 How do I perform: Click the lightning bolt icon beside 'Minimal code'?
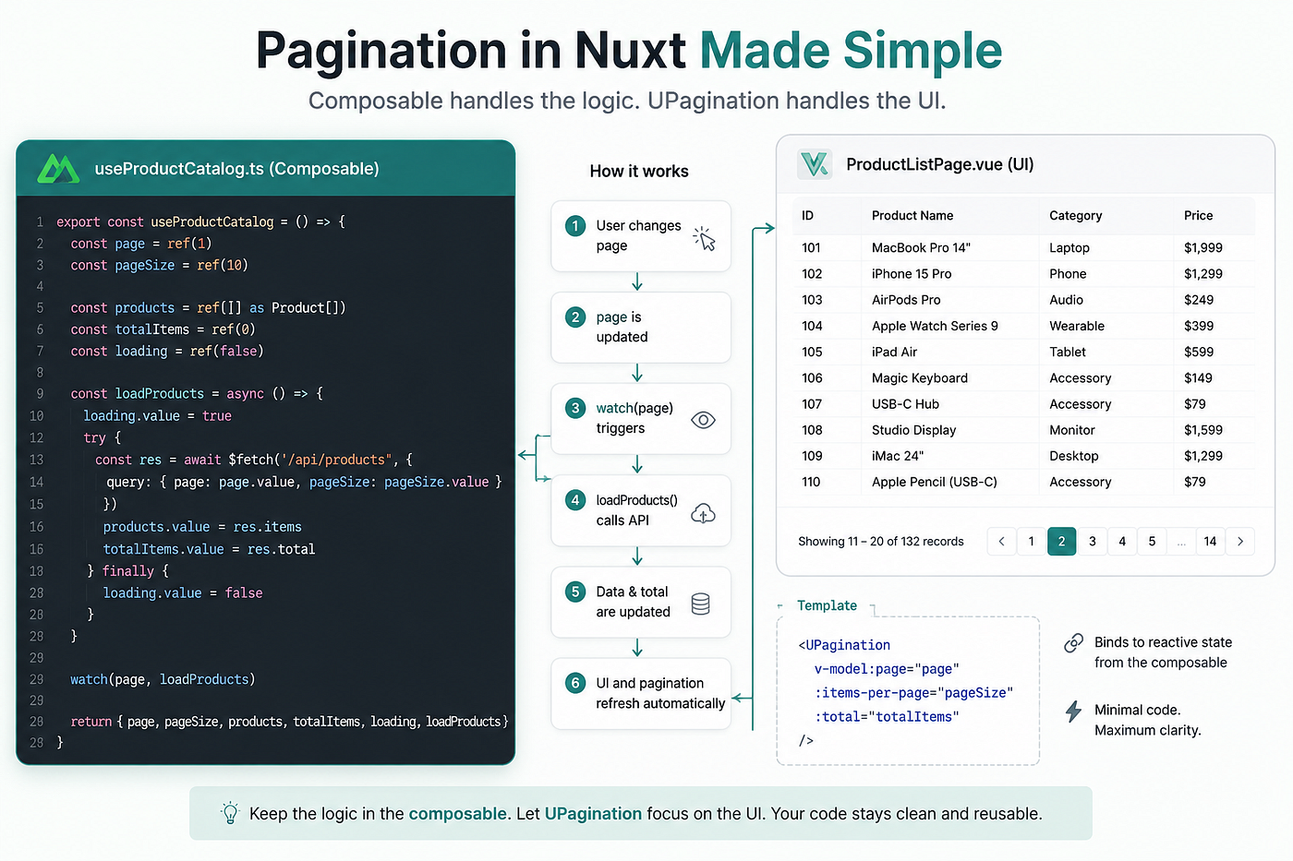pyautogui.click(x=1073, y=712)
